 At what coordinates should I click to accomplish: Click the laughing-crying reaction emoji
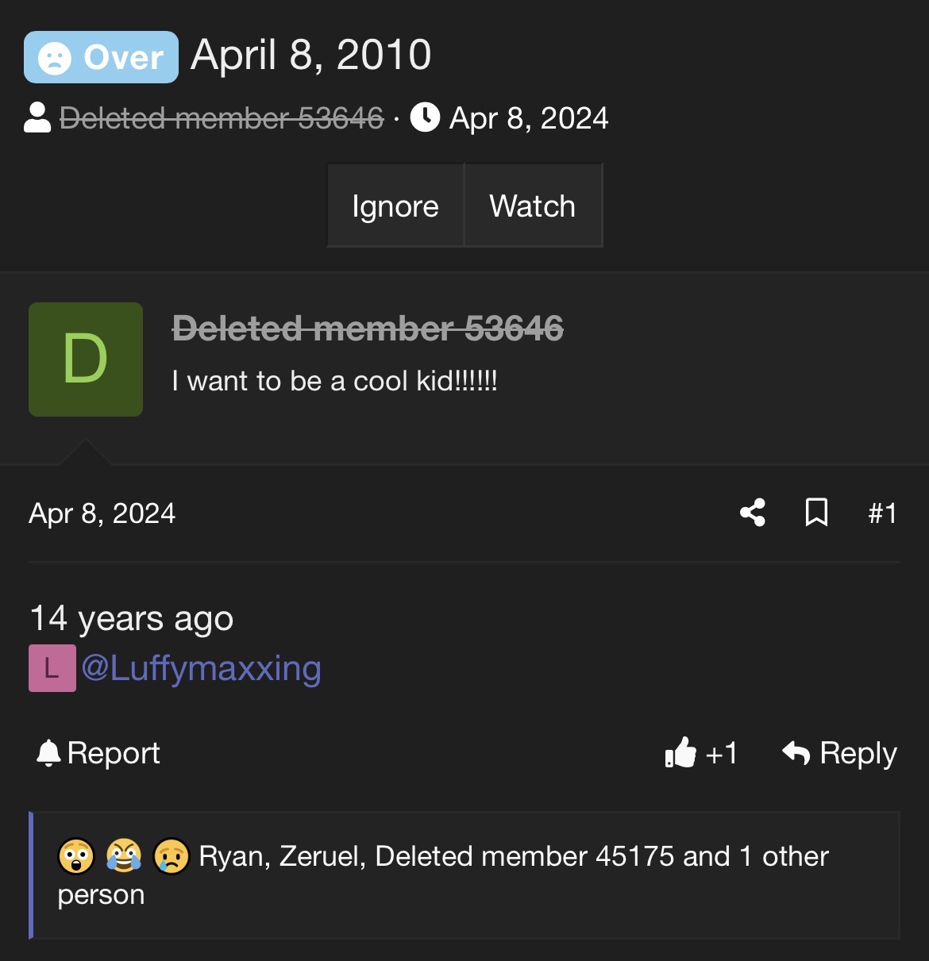tap(123, 856)
